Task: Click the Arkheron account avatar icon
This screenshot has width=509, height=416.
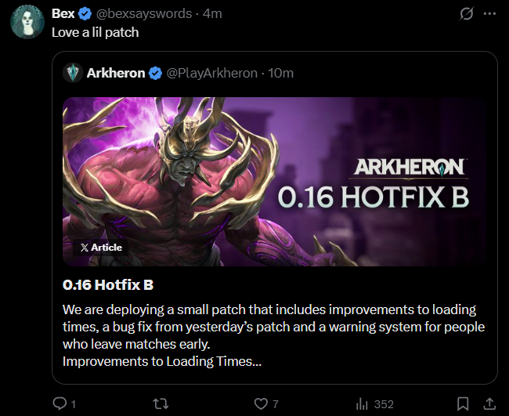Action: (73, 73)
